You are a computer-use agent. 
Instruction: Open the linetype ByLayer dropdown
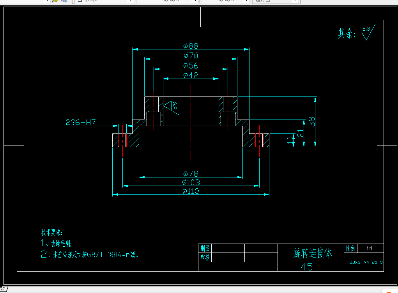click(x=168, y=1)
